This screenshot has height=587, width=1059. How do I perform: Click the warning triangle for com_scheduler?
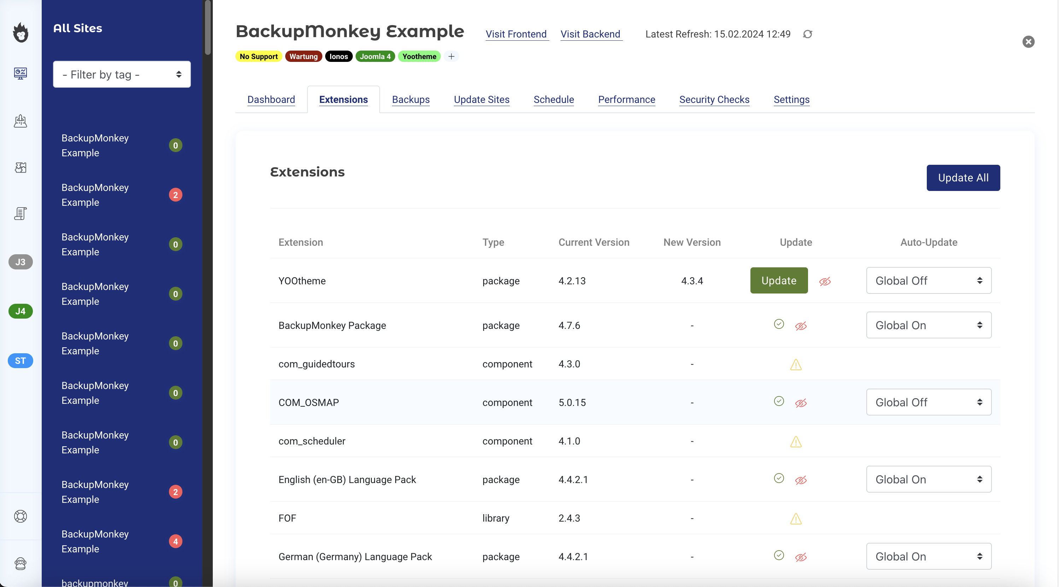coord(796,441)
